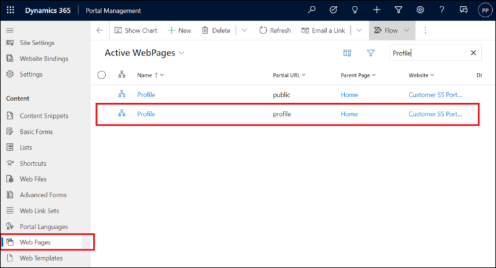496x268 pixels.
Task: Open the Profile page with profile URL
Action: tap(146, 114)
